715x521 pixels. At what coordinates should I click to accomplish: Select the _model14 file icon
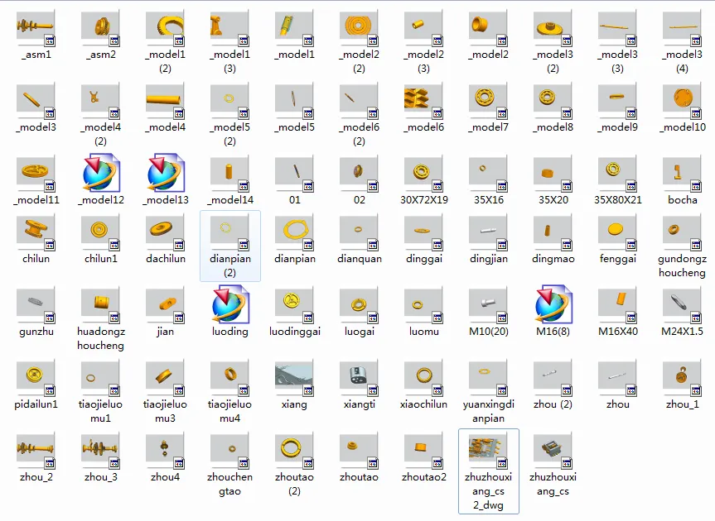point(229,174)
